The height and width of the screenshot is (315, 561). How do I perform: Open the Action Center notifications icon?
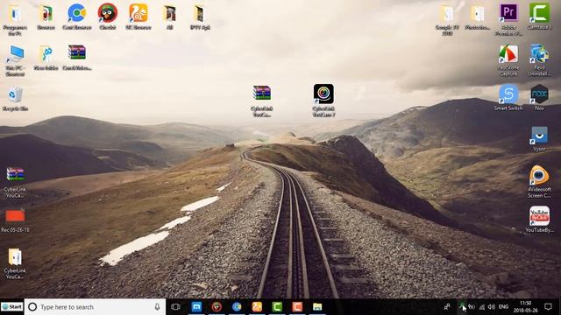pyautogui.click(x=548, y=307)
